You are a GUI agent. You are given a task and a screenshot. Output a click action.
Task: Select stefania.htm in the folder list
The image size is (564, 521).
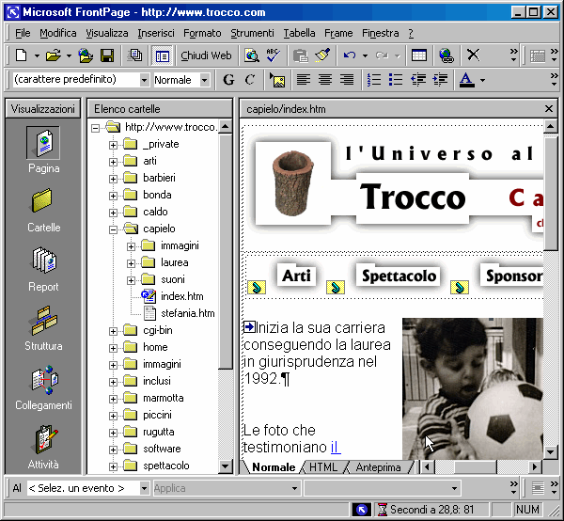(x=187, y=313)
